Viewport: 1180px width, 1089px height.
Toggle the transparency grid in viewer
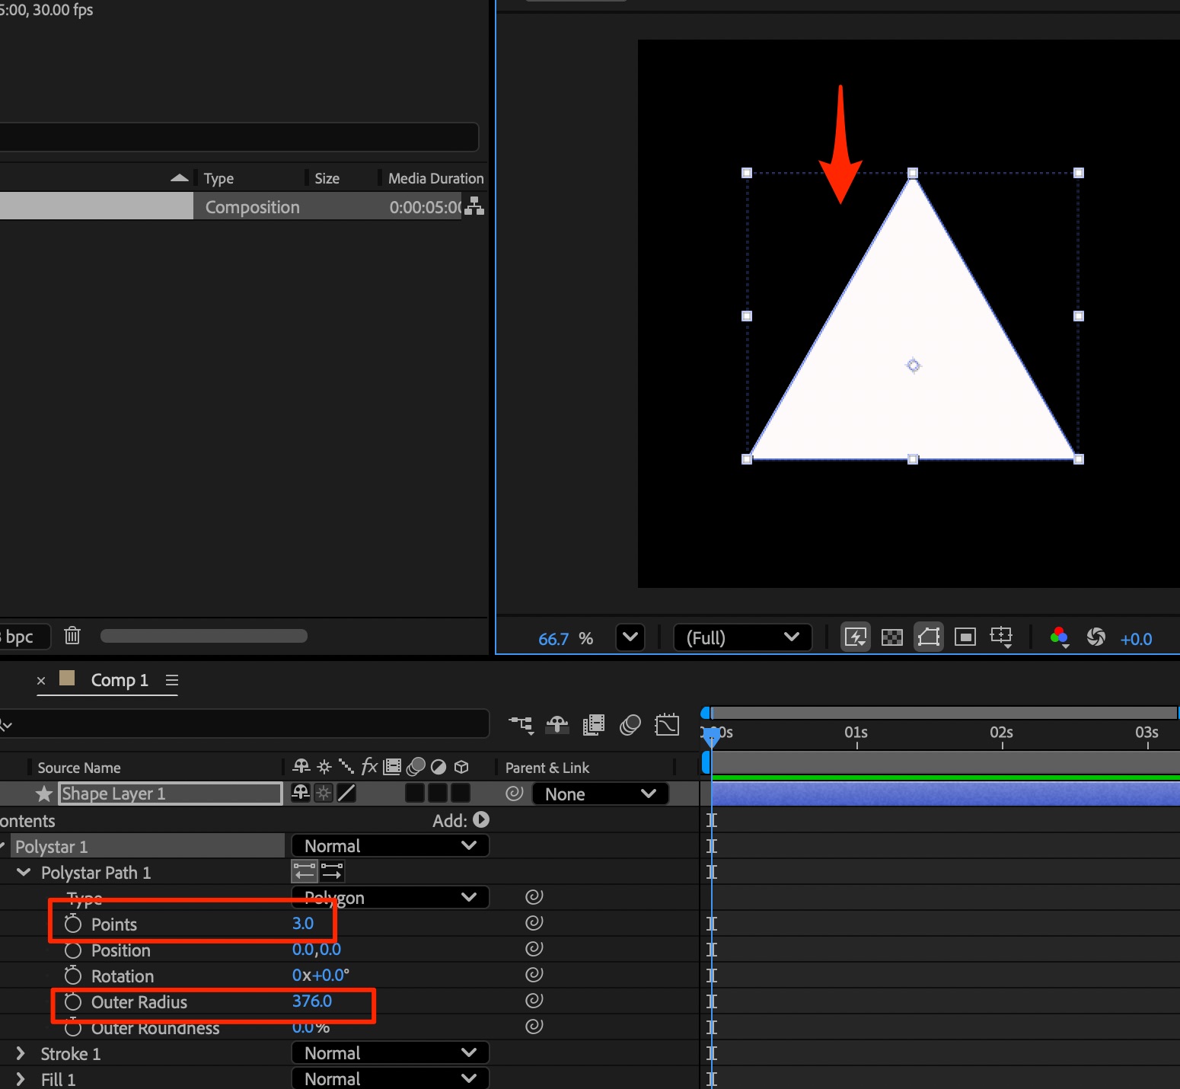pos(891,637)
